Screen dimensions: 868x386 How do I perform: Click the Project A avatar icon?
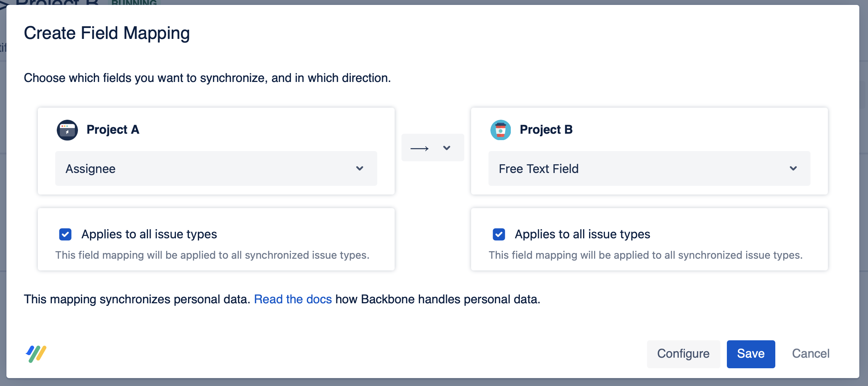(x=67, y=130)
